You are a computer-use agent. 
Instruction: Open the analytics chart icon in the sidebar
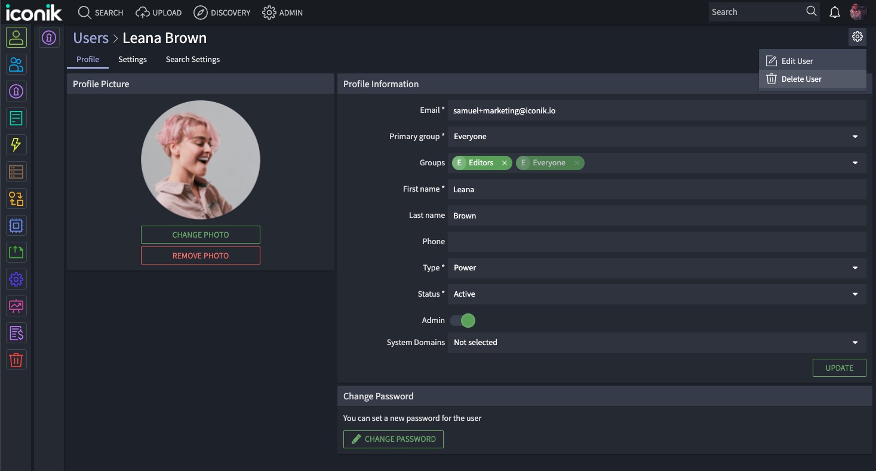tap(16, 306)
